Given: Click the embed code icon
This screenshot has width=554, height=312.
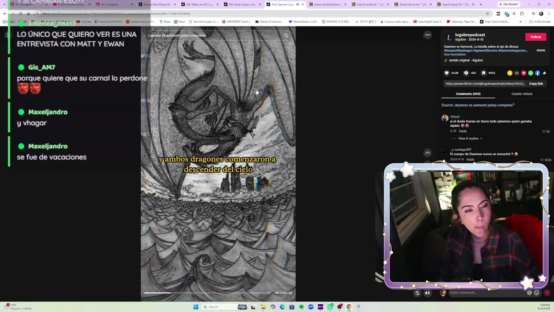Looking at the screenshot, I should [517, 73].
